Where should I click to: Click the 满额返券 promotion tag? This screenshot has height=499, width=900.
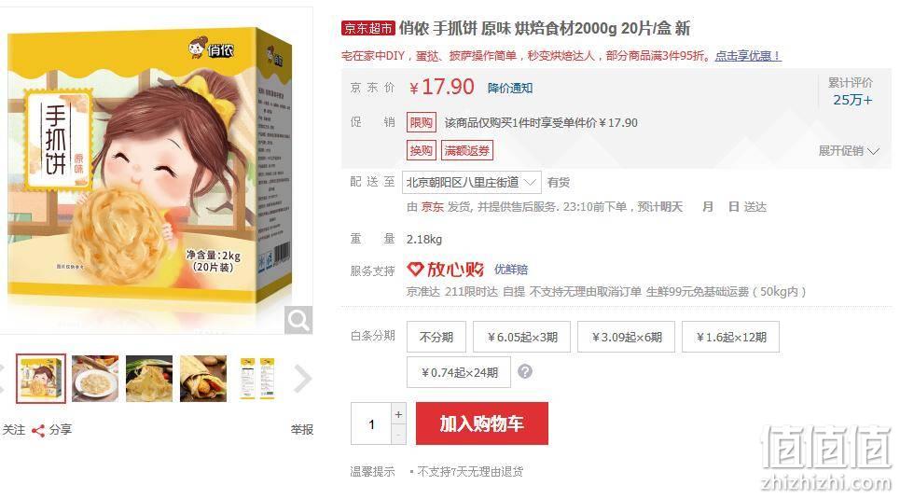coord(466,150)
